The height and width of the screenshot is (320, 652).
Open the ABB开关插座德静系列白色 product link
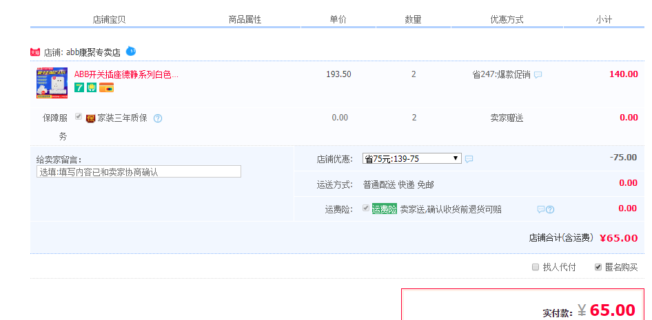click(126, 75)
